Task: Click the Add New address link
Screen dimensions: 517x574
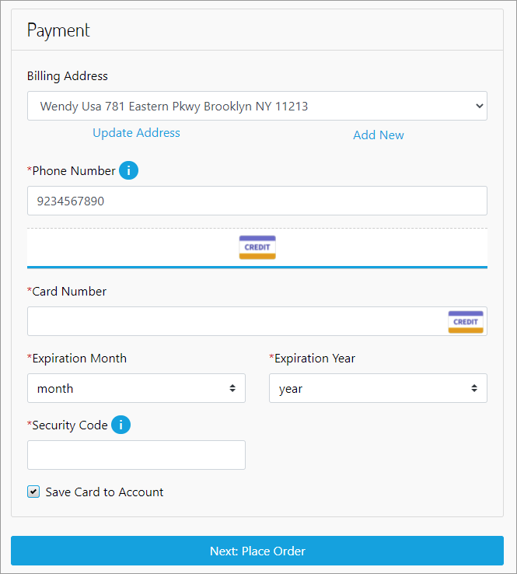Action: click(379, 135)
